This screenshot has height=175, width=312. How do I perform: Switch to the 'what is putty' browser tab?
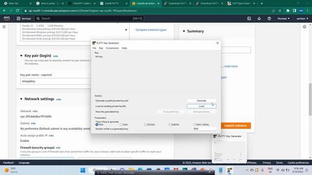[50, 3]
